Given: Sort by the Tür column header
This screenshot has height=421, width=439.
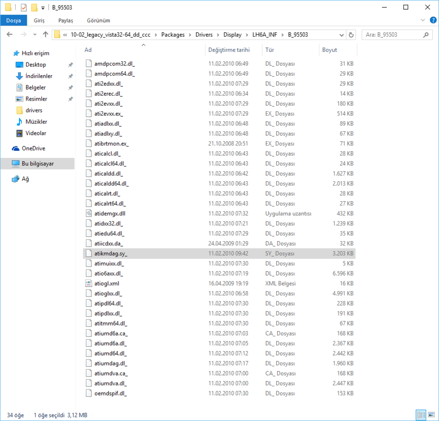Looking at the screenshot, I should [269, 50].
